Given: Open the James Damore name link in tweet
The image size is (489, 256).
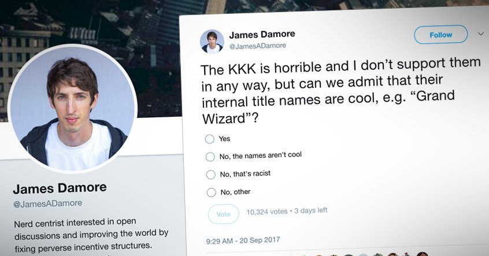Looking at the screenshot, I should [262, 34].
